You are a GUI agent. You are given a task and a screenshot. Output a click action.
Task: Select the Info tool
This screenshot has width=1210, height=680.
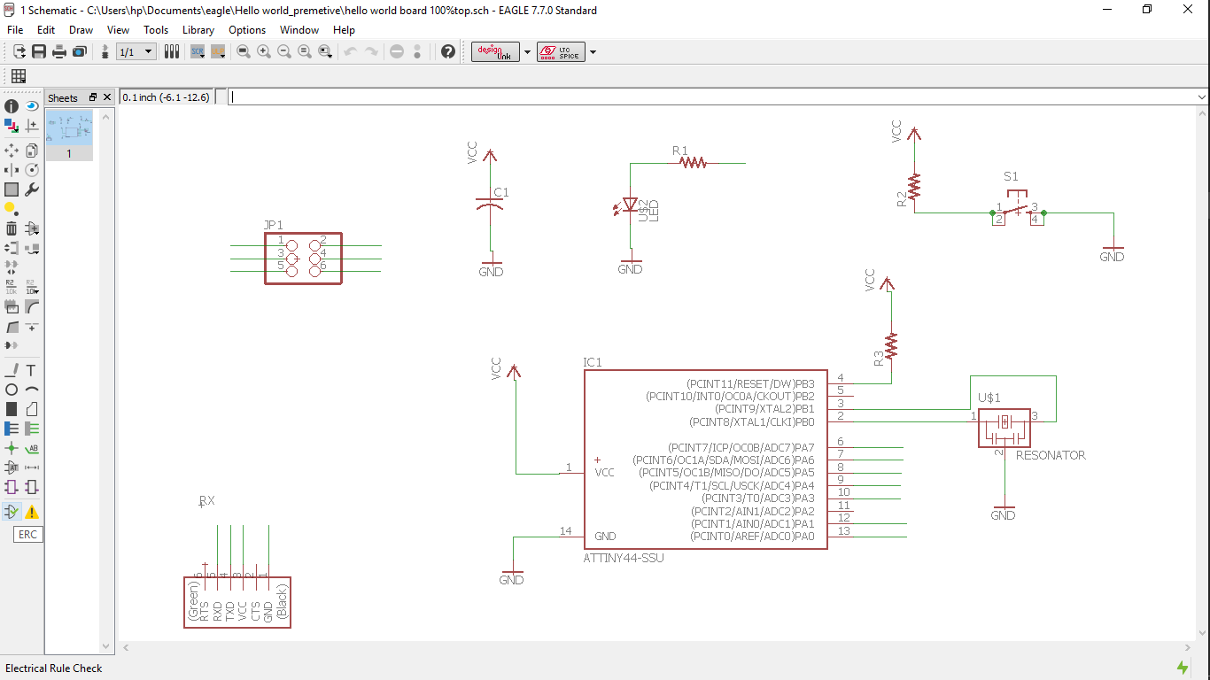click(x=12, y=106)
